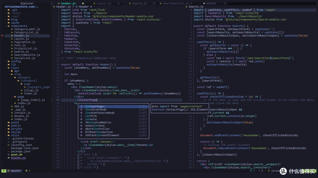Viewport: 318px width, 178px height.
Task: Click the JS filetype icon in the status line
Action: pyautogui.click(x=269, y=171)
